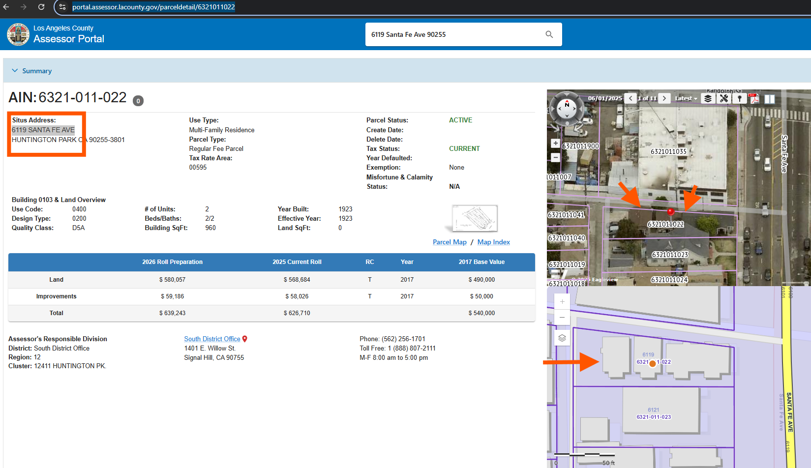Image resolution: width=811 pixels, height=468 pixels.
Task: Reset aerial view to north on compass
Action: pos(567,105)
